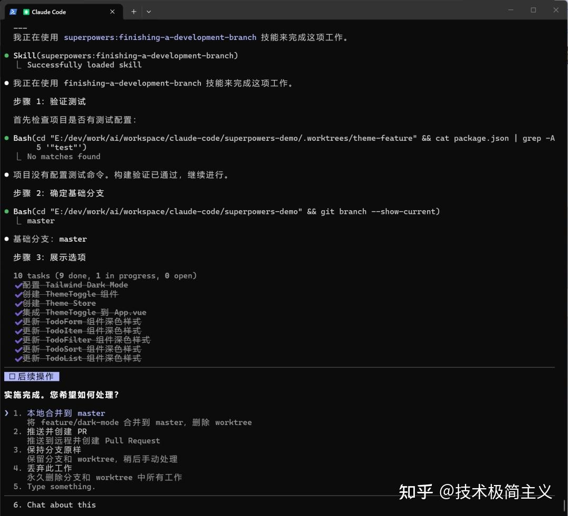Click the checkmark beside 更新 TodoForm 组件深色样式
This screenshot has height=516, width=568.
pos(18,322)
